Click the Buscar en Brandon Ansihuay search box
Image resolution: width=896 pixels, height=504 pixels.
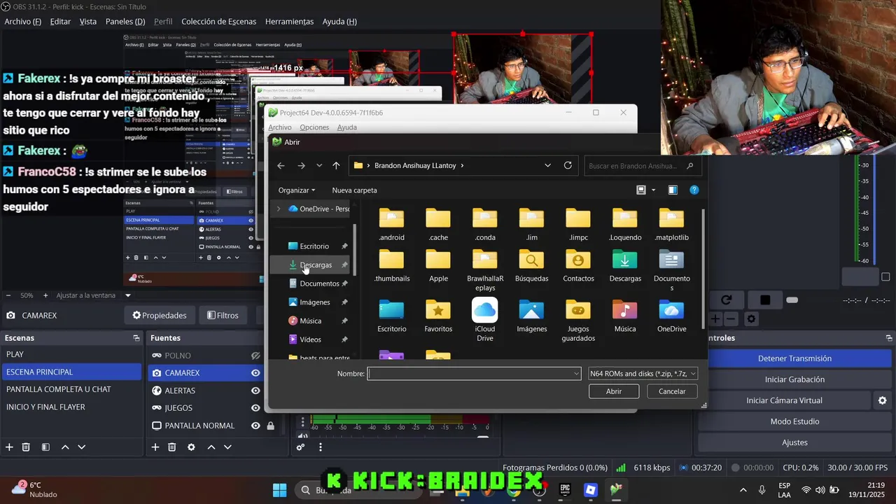(x=642, y=166)
